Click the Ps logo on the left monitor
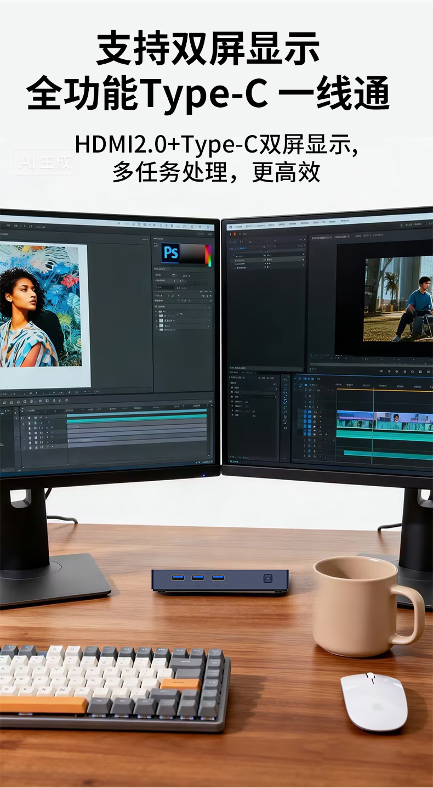The height and width of the screenshot is (788, 433). [x=171, y=252]
